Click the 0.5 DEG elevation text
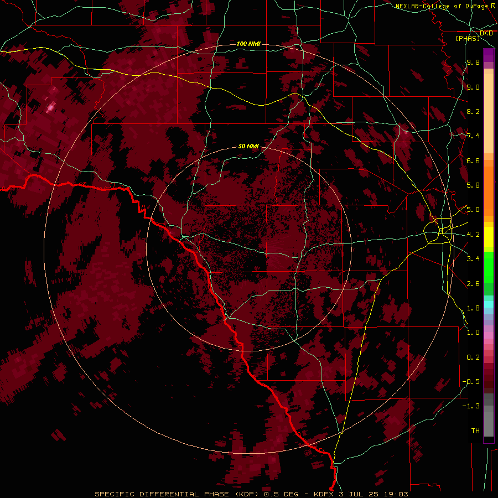 (x=282, y=494)
